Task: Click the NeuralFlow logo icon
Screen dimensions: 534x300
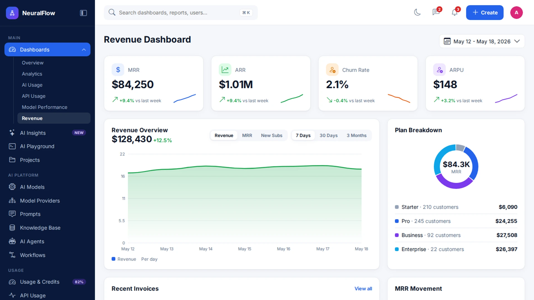Action: (x=12, y=13)
